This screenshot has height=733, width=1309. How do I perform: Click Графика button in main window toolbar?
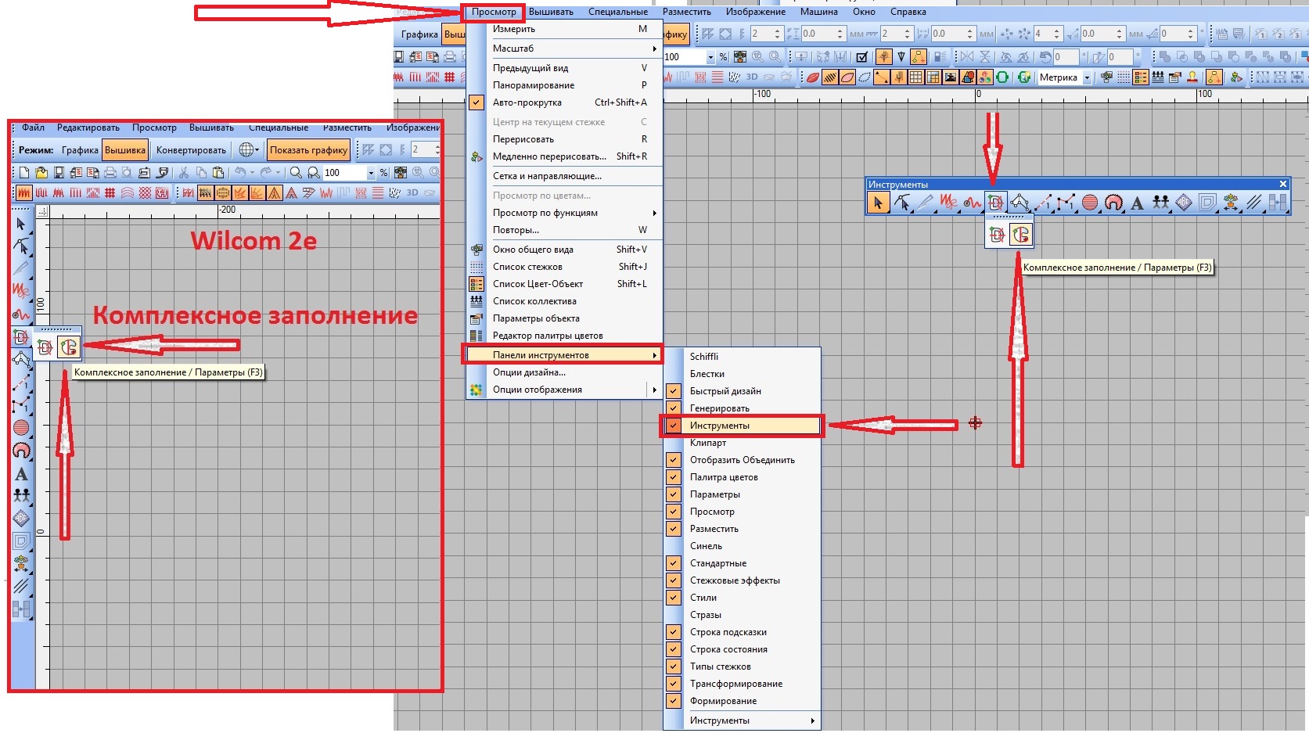[x=419, y=34]
